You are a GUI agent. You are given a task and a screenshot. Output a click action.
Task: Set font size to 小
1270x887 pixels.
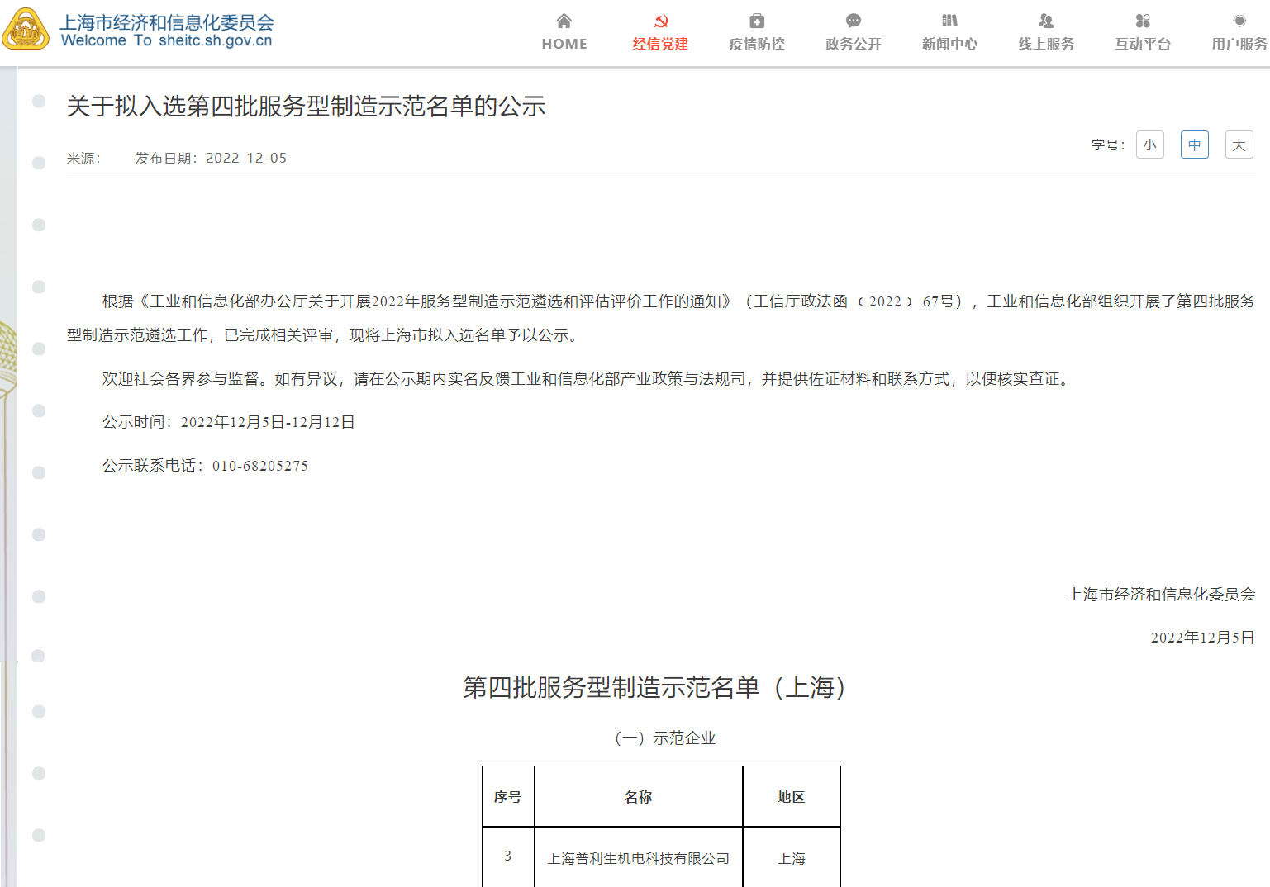1150,145
